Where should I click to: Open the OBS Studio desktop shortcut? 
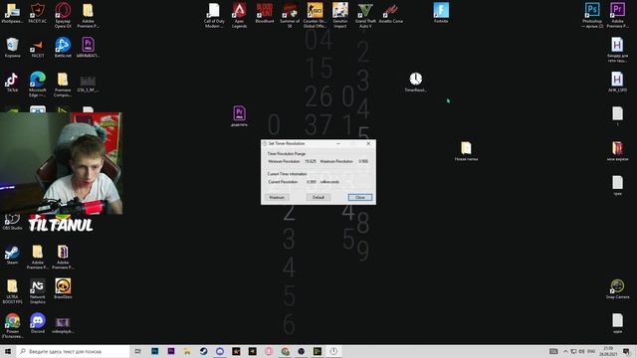[x=12, y=223]
